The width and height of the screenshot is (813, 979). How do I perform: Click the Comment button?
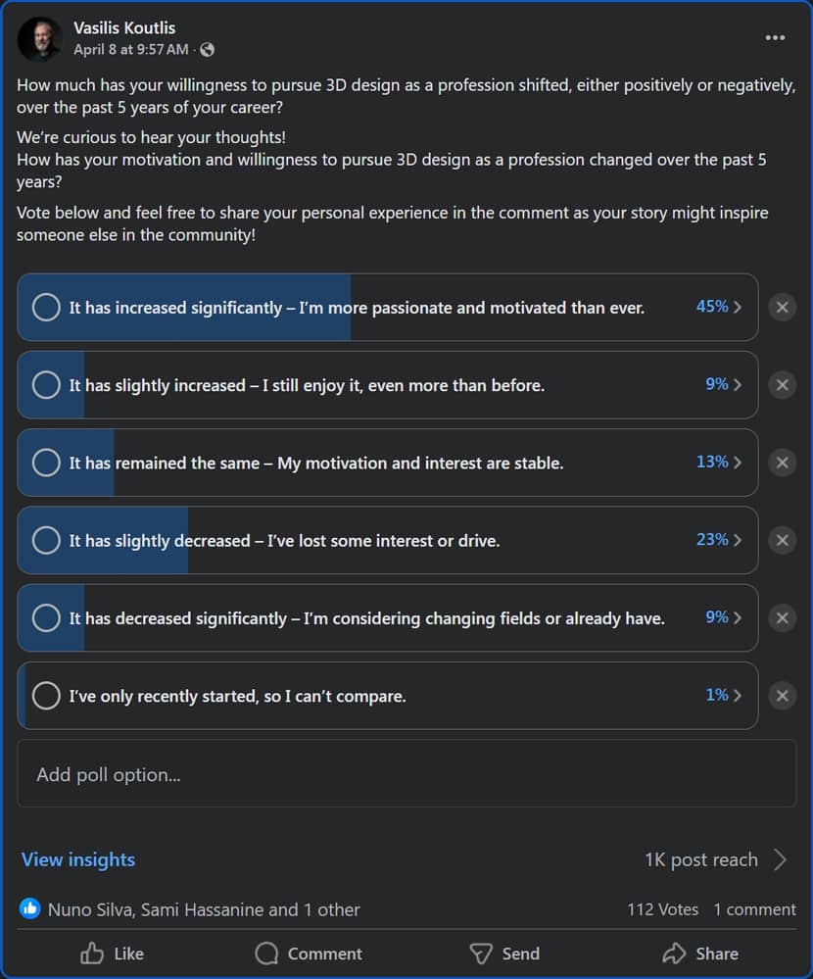coord(309,954)
